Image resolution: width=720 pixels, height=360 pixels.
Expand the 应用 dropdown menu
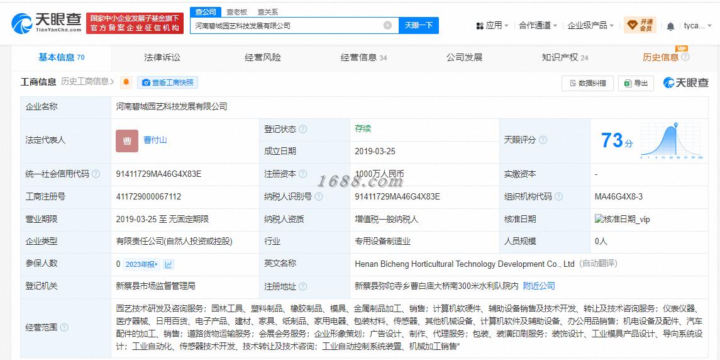click(x=492, y=26)
